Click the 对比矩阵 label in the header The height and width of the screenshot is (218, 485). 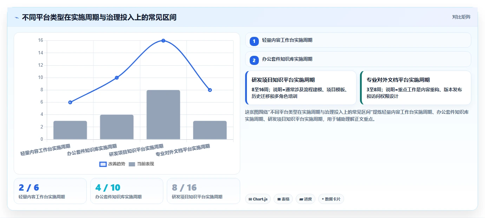(461, 17)
